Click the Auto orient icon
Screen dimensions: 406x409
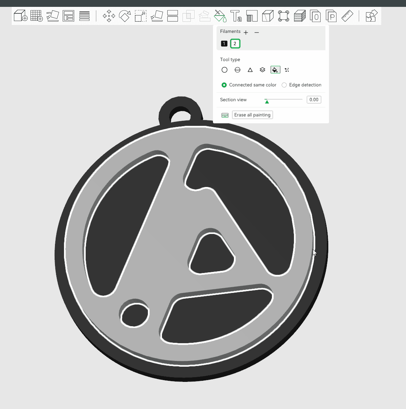point(52,16)
